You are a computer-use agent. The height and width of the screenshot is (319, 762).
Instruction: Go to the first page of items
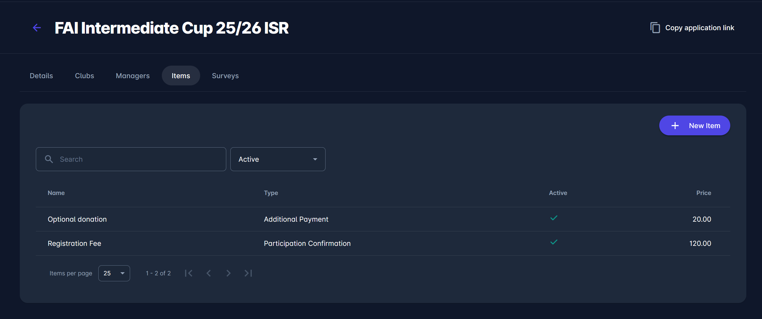pyautogui.click(x=189, y=273)
